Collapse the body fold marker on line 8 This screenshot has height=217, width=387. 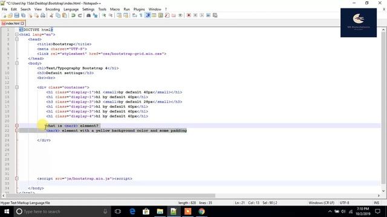tap(17, 63)
